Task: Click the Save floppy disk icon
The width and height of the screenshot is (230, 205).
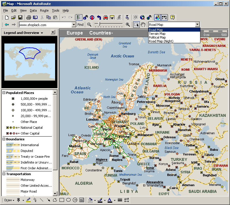Action: 20,17
